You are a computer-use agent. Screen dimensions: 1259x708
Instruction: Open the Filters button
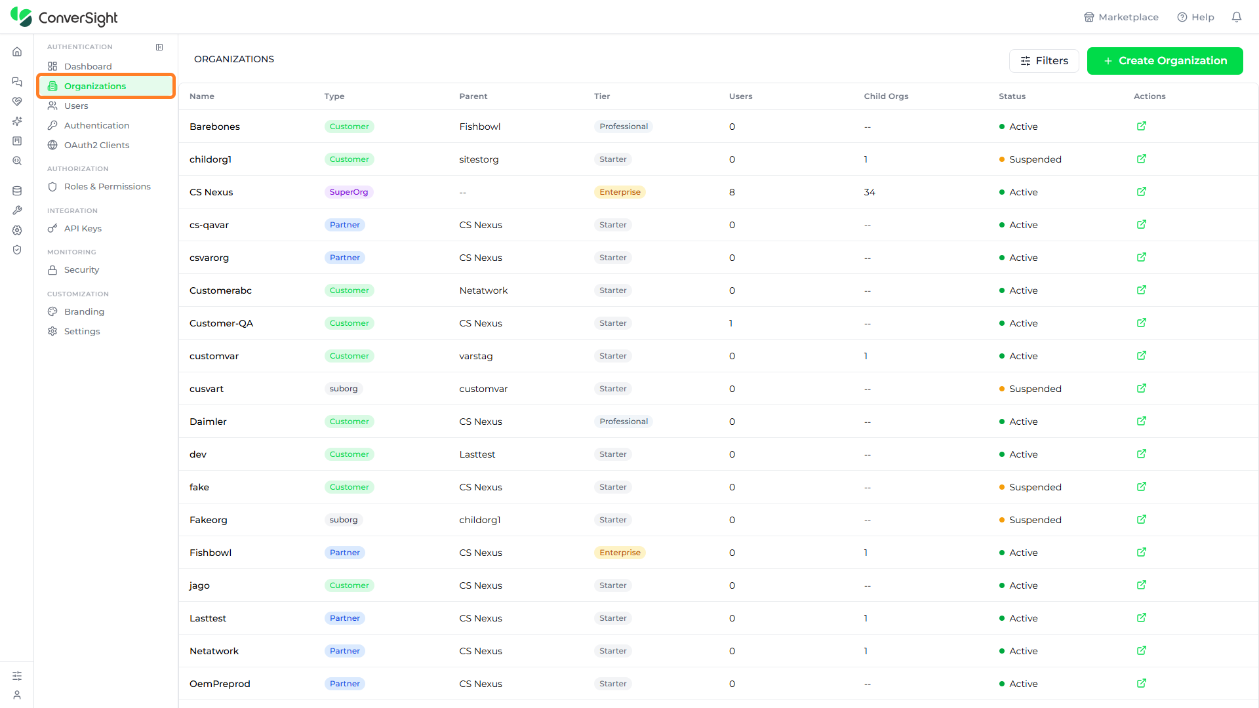point(1044,61)
